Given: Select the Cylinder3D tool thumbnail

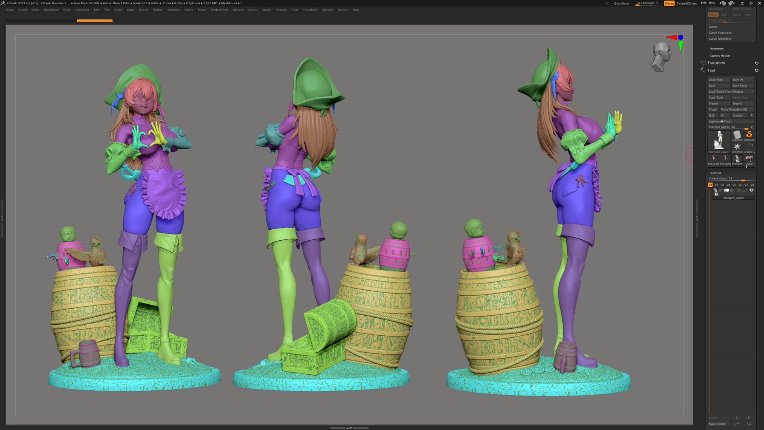Looking at the screenshot, I should coord(737,136).
